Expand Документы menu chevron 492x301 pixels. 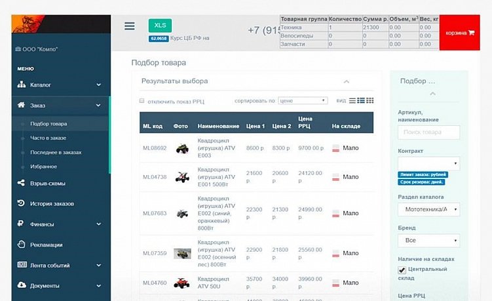tap(98, 286)
